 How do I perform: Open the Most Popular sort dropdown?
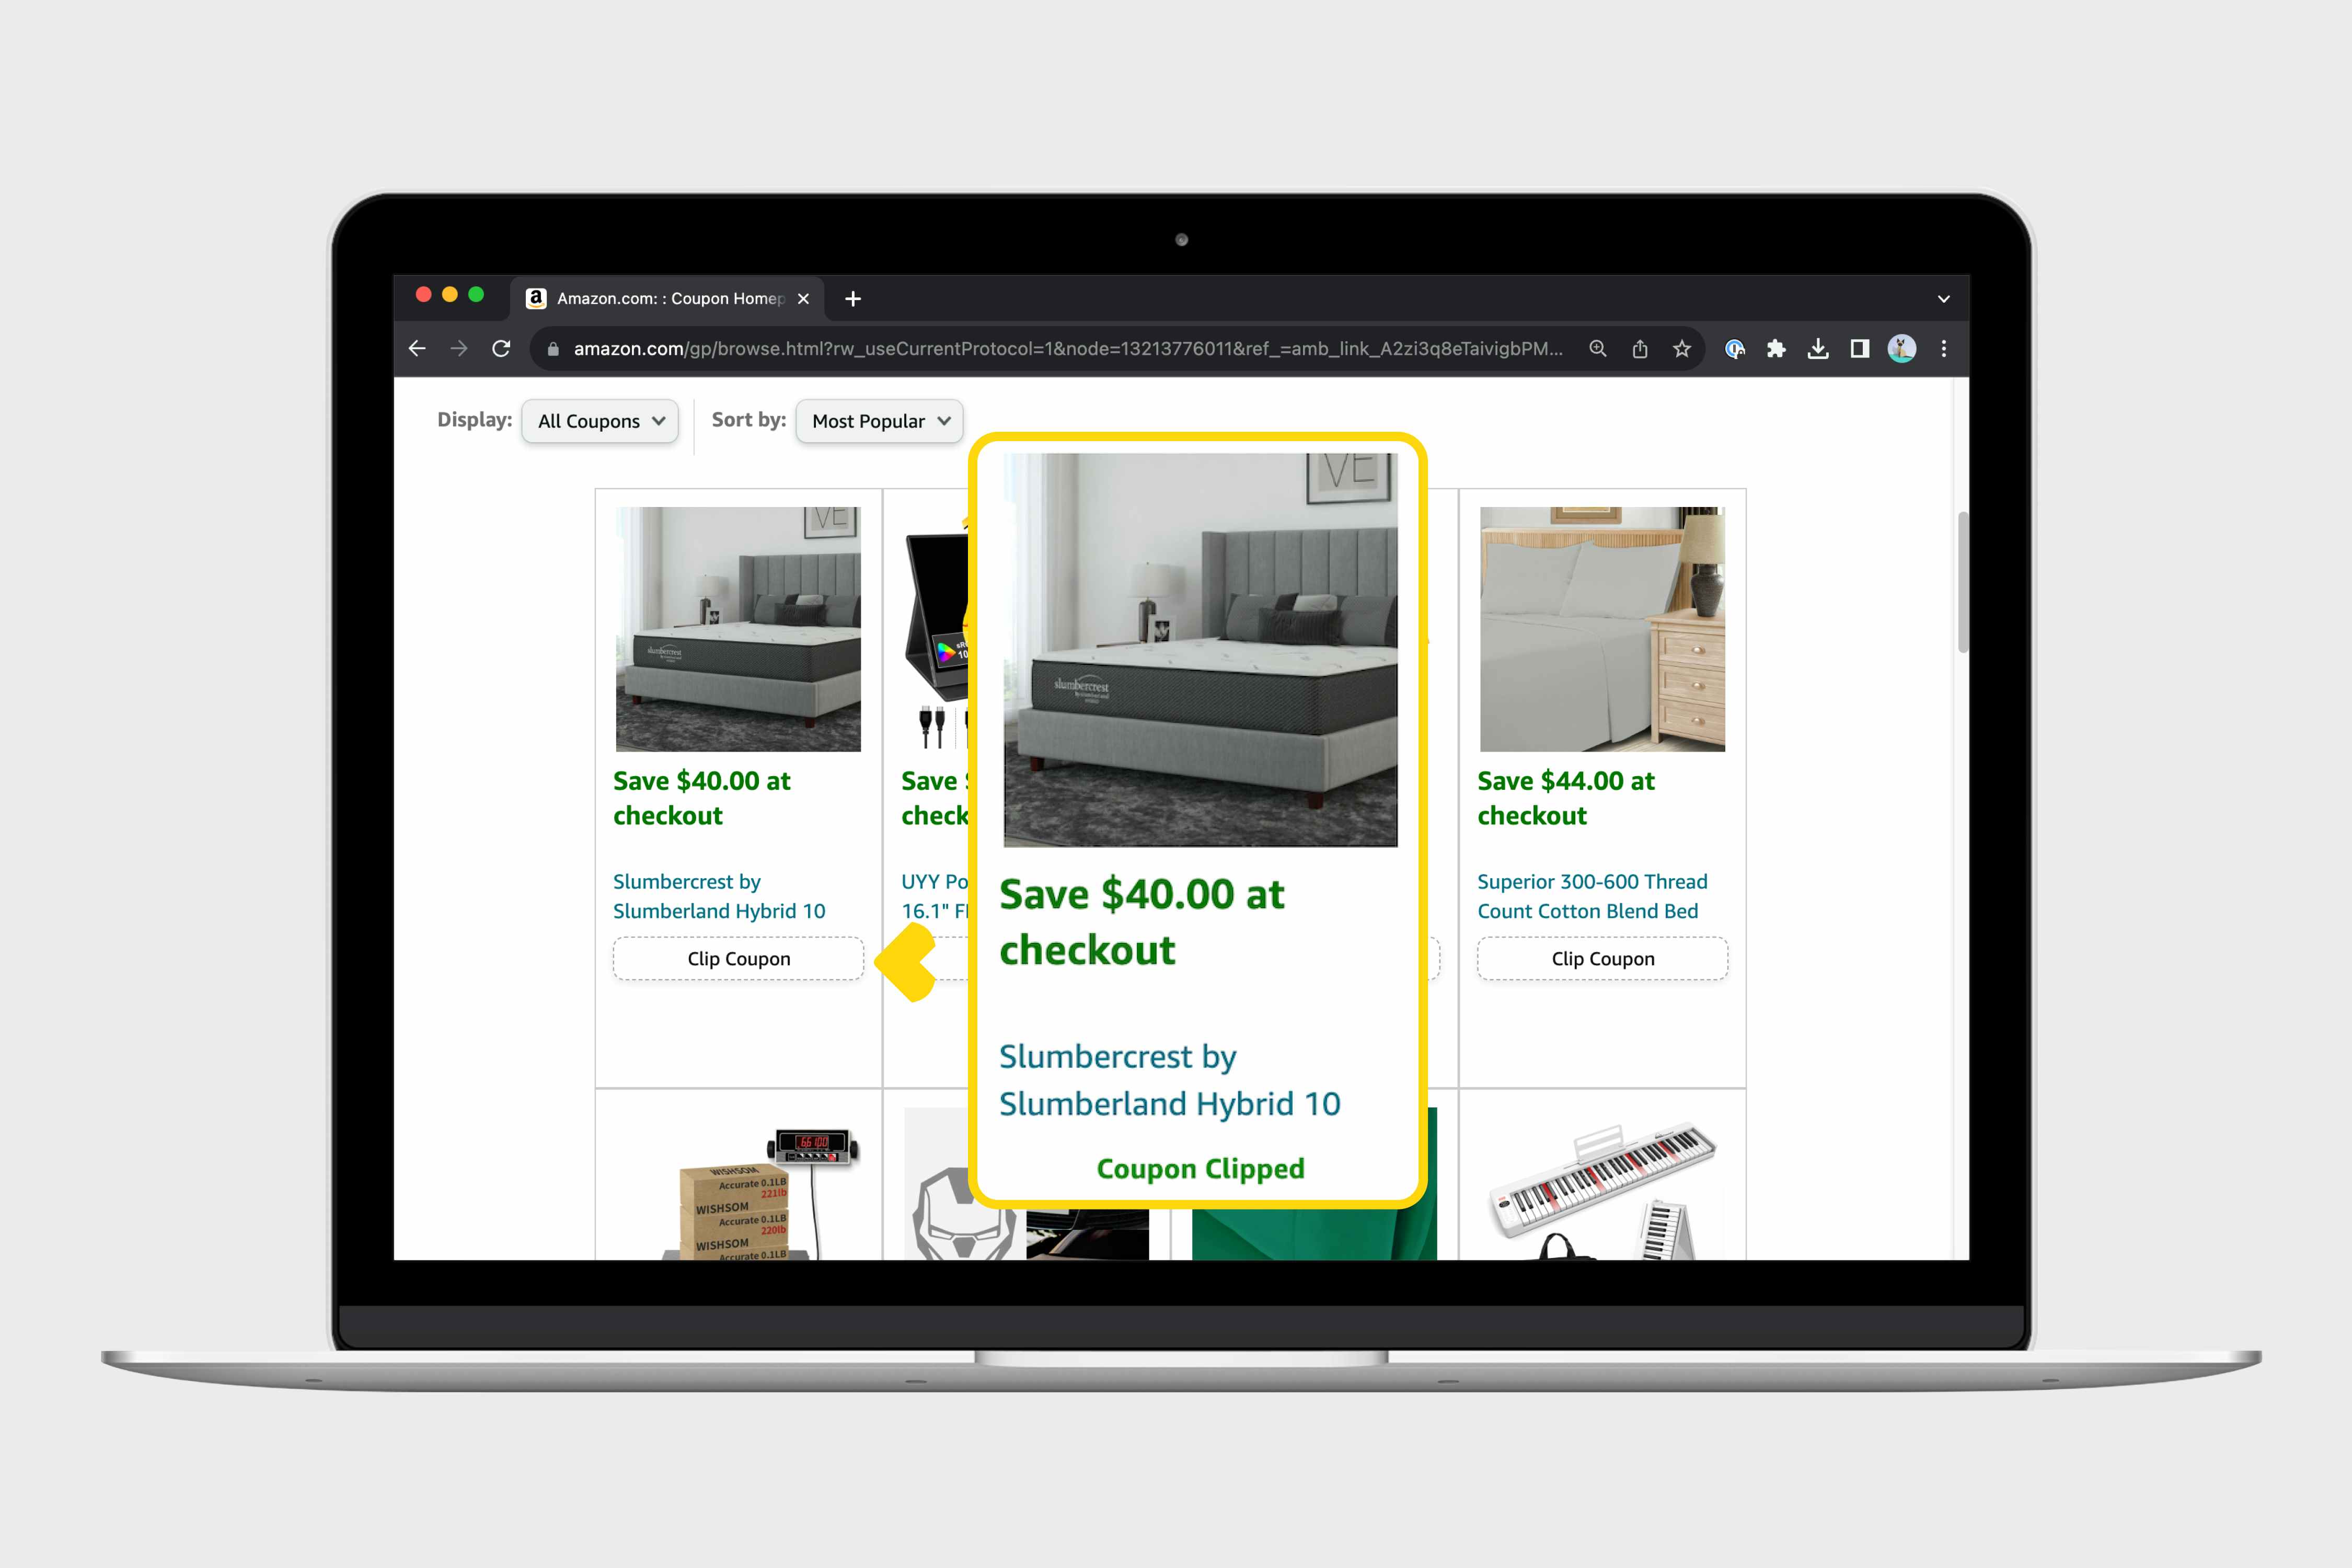tap(879, 421)
